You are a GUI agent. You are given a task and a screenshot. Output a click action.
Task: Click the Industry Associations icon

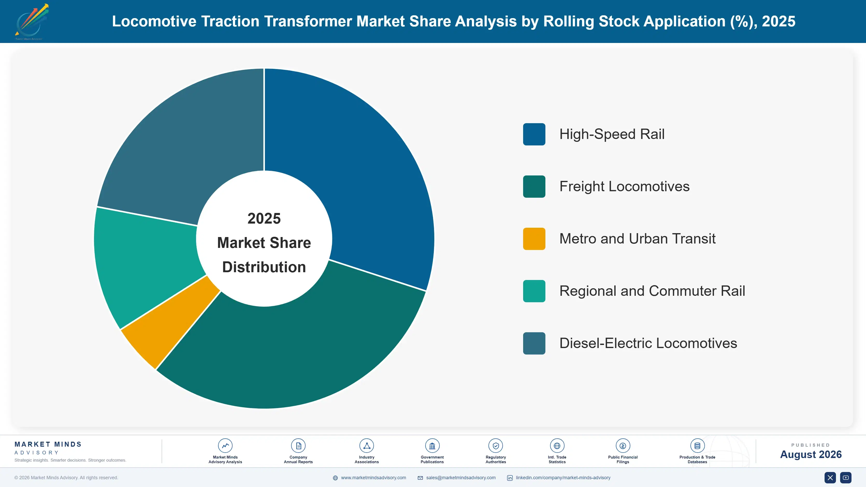click(366, 446)
